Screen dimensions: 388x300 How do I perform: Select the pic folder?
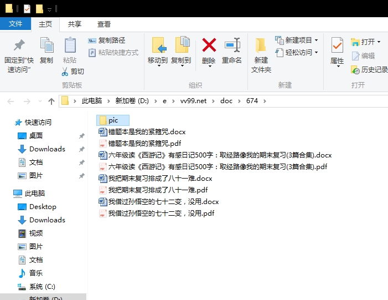pos(113,120)
